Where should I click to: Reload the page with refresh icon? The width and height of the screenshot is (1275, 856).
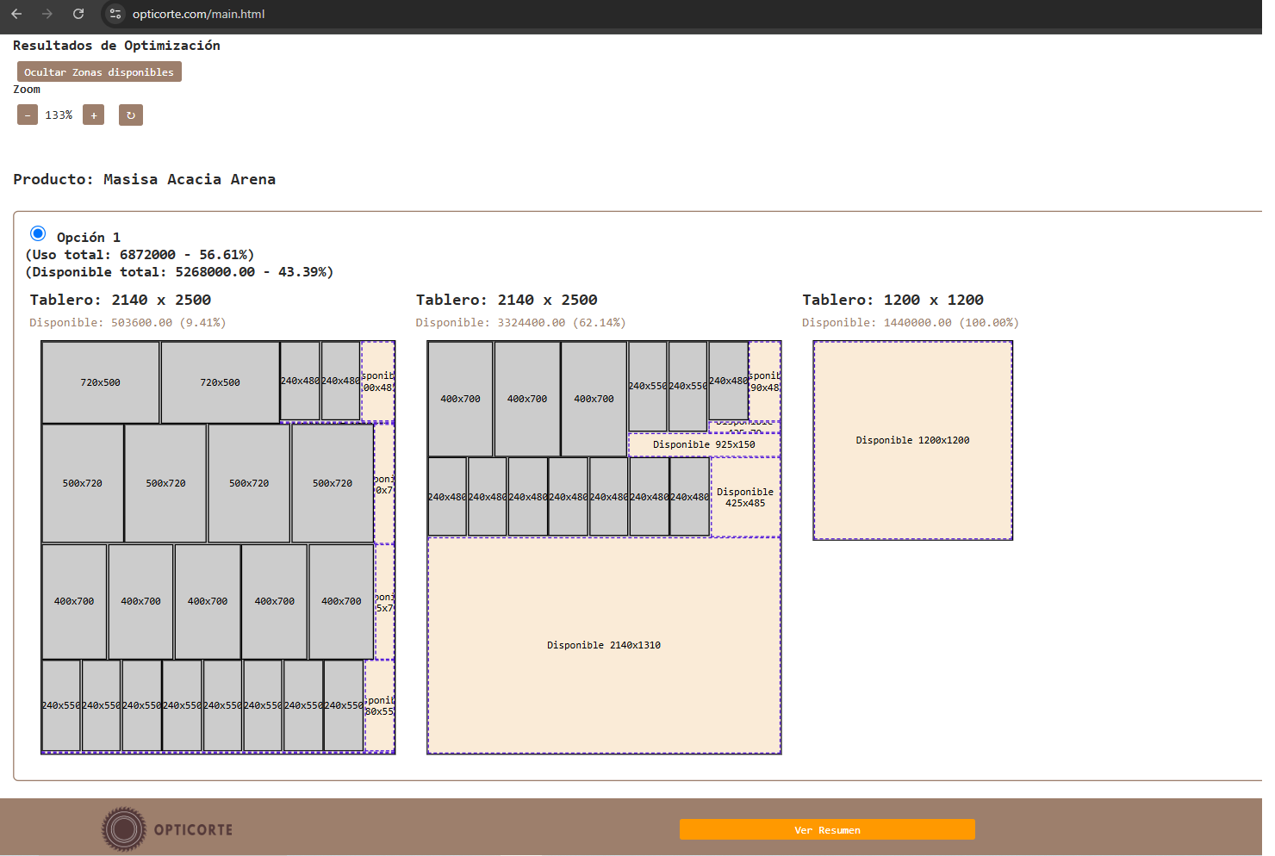click(x=78, y=14)
